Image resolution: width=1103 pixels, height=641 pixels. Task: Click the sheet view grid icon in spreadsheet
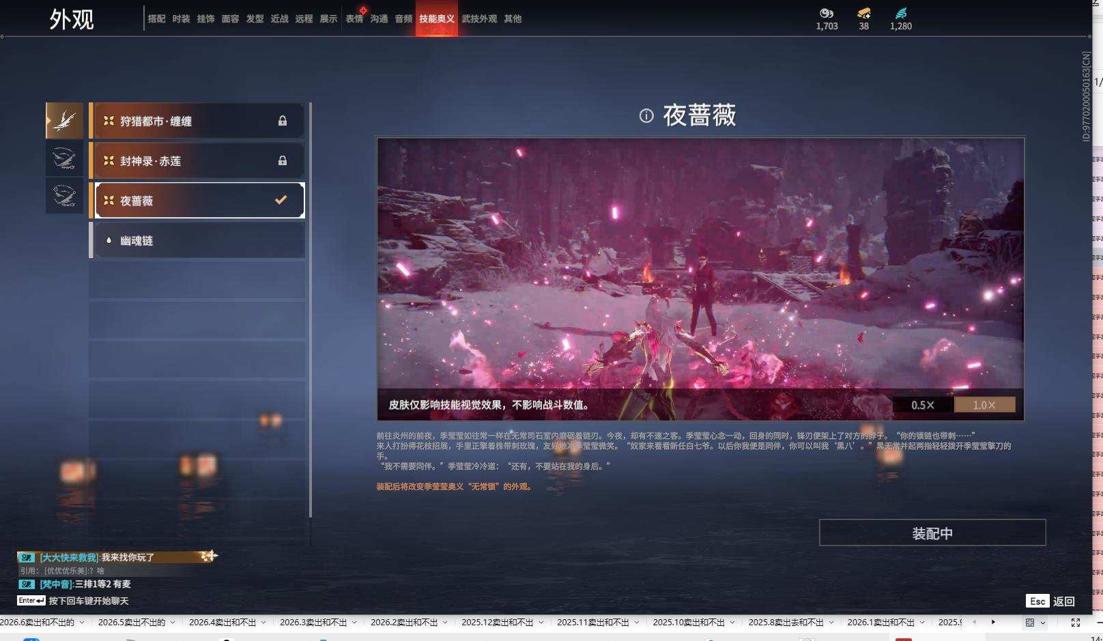(x=1030, y=623)
